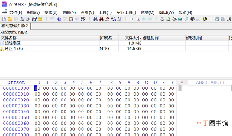The height and width of the screenshot is (136, 232).
Task: Click the WinHex app icon in title bar
Action: (4, 4)
